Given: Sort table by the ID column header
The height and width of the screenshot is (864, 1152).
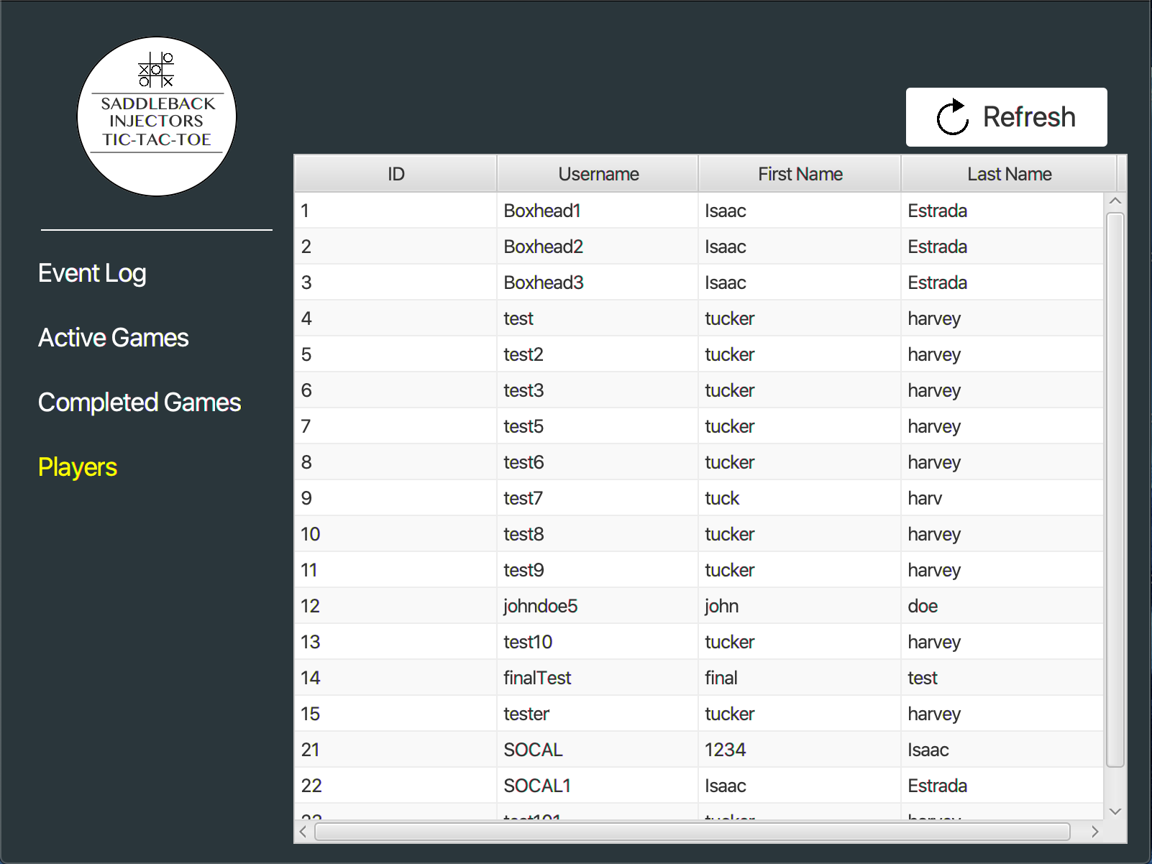Looking at the screenshot, I should pos(395,173).
